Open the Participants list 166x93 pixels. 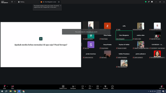(73, 87)
